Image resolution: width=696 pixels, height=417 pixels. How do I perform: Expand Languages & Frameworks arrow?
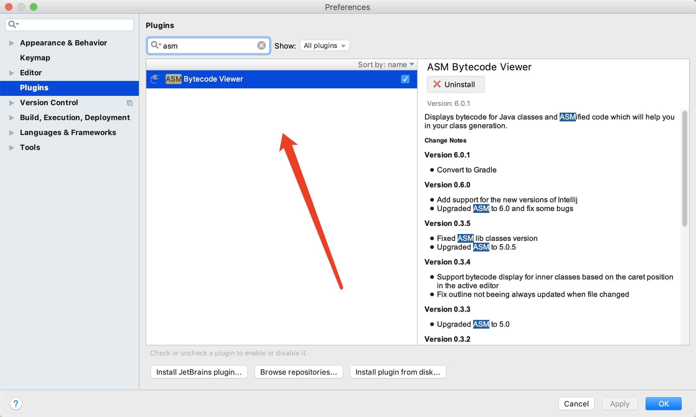tap(12, 133)
